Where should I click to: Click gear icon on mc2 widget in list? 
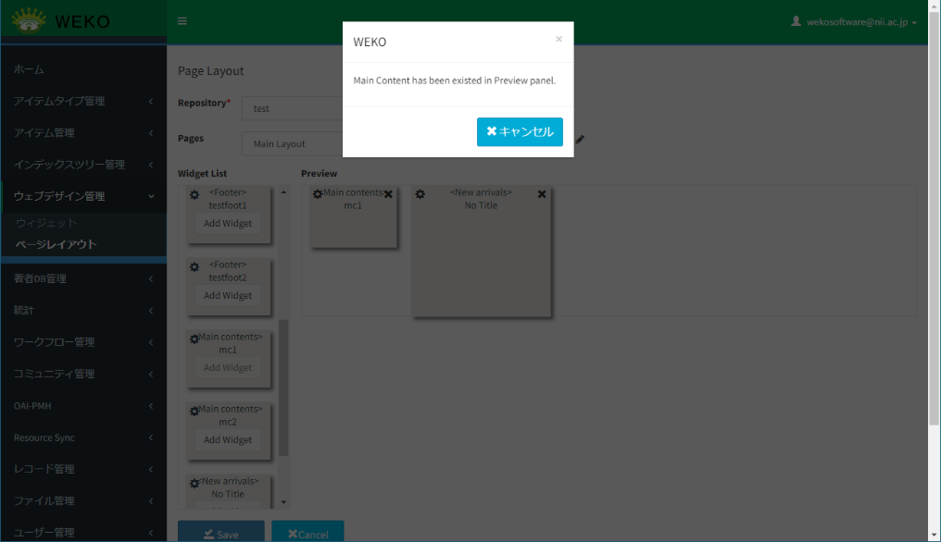(194, 412)
